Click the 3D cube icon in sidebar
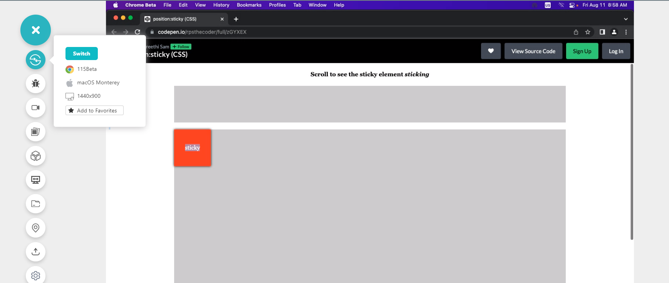 tap(35, 156)
